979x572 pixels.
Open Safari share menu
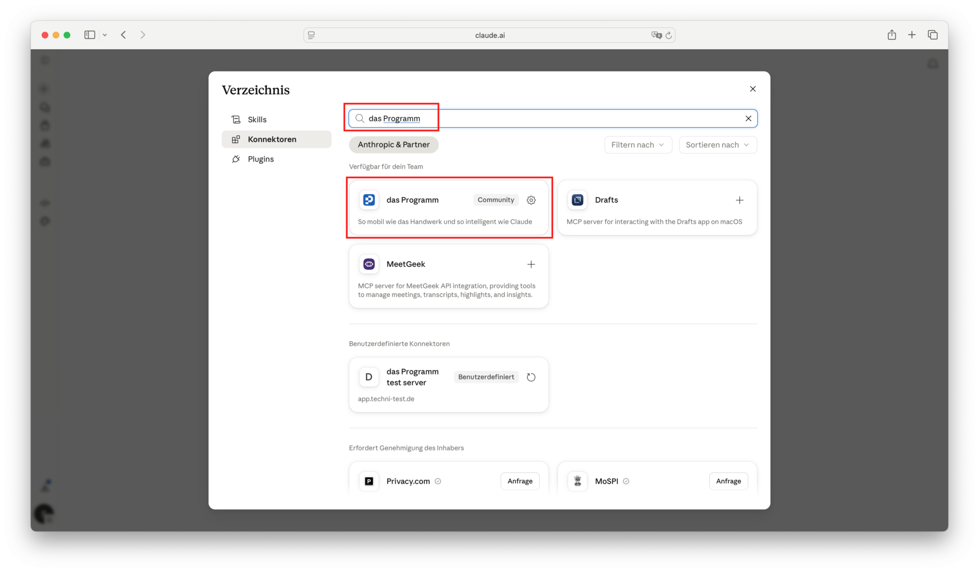click(891, 35)
